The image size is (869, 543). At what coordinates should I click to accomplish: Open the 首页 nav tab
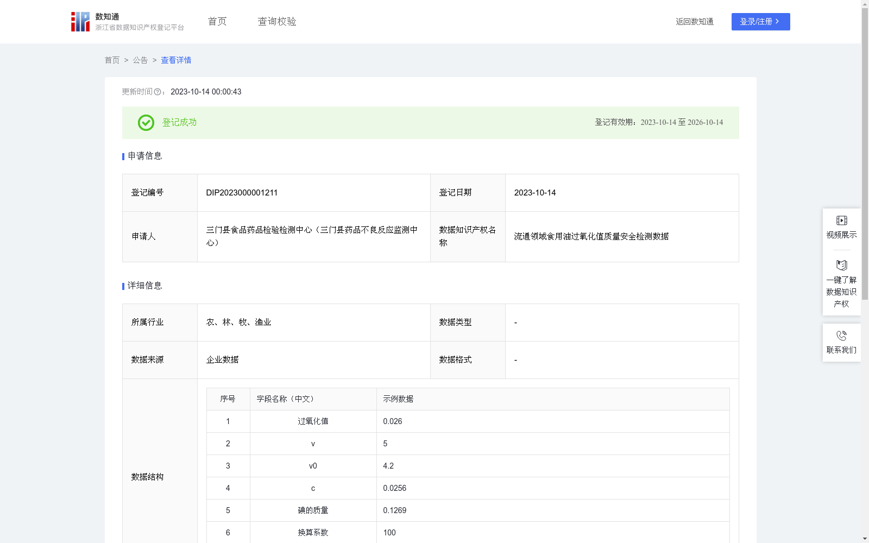pyautogui.click(x=217, y=21)
